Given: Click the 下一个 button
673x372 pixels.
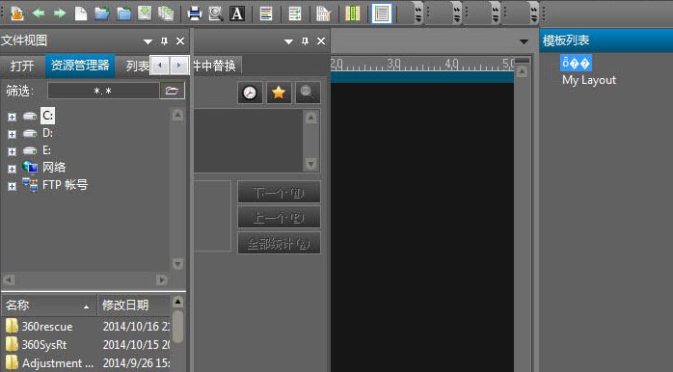Looking at the screenshot, I should coord(279,192).
